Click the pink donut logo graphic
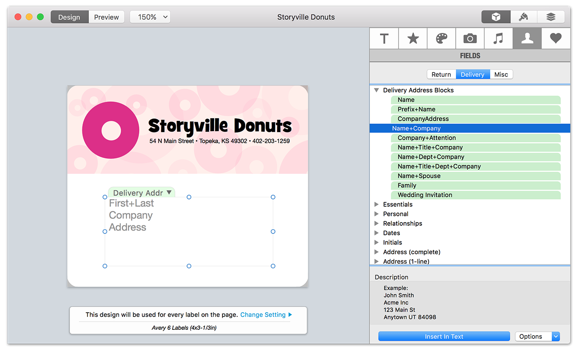The height and width of the screenshot is (351, 577). coord(111,130)
